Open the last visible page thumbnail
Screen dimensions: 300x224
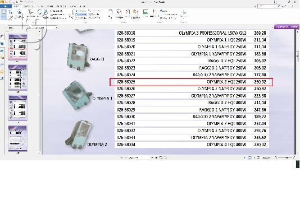pos(18,138)
